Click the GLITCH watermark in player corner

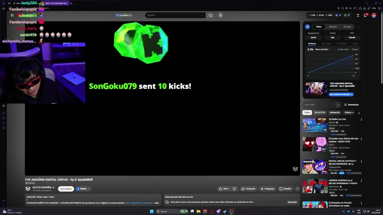point(295,169)
